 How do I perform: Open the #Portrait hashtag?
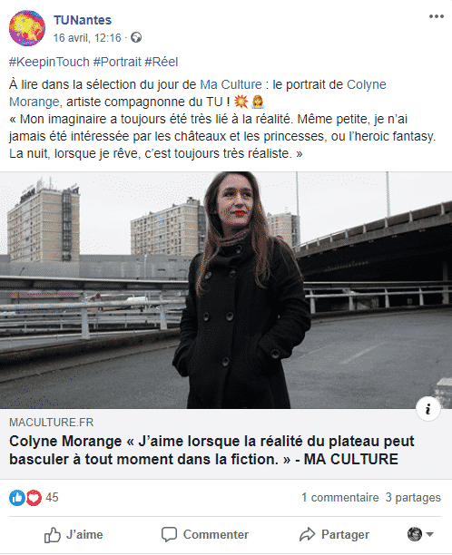117,62
